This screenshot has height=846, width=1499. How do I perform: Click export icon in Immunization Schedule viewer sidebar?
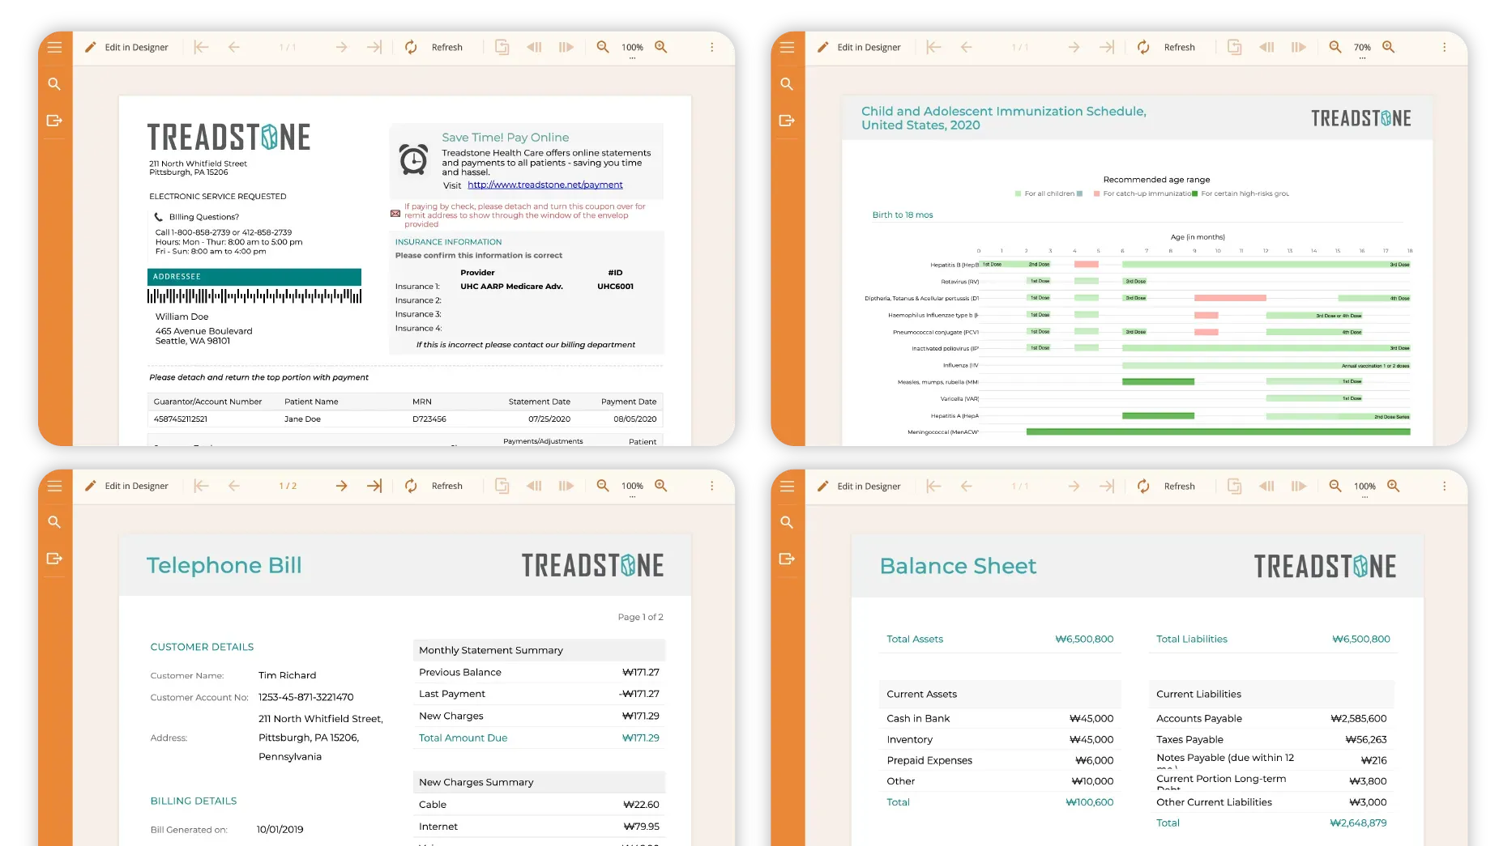[x=787, y=121]
